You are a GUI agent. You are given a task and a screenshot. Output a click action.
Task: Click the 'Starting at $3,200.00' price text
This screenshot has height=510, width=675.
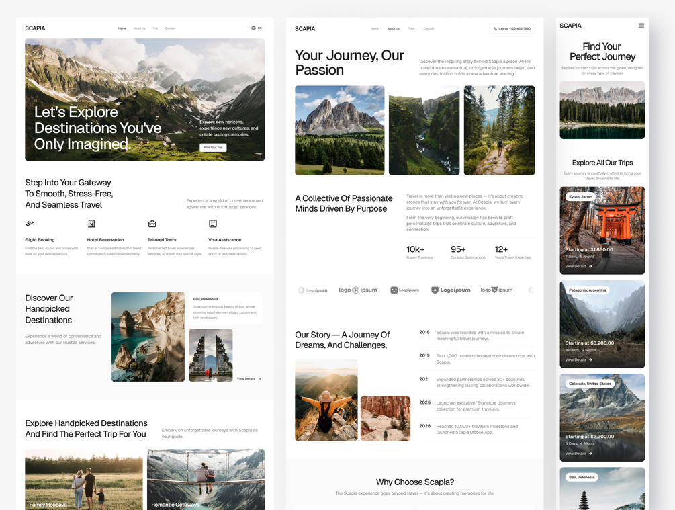pyautogui.click(x=589, y=343)
